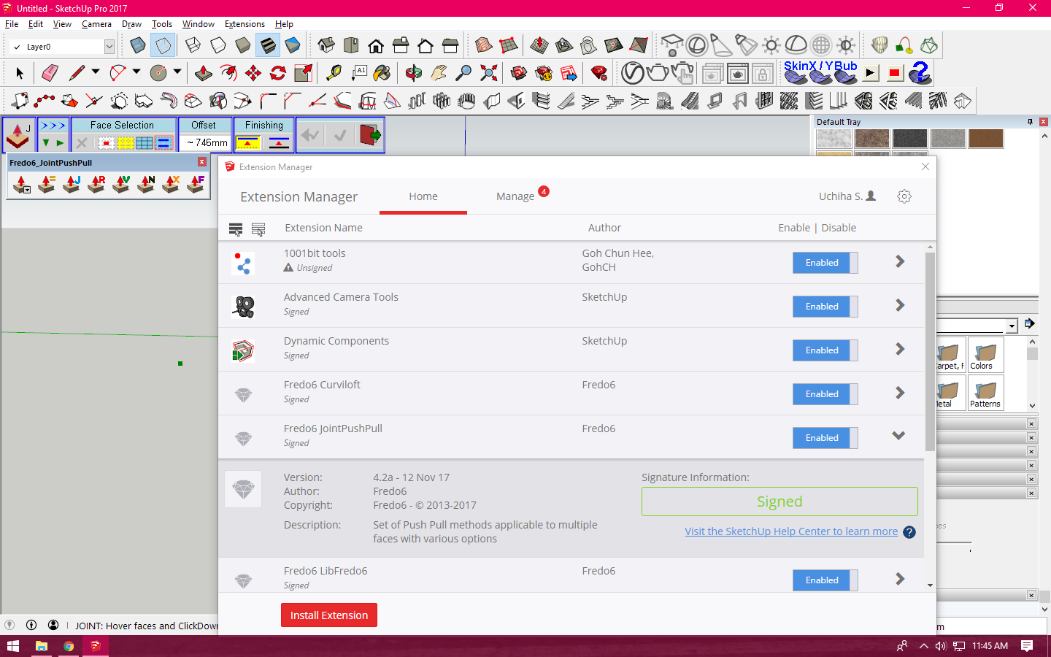Expand Advanced Camera Tools details
1051x657 pixels.
(x=900, y=305)
